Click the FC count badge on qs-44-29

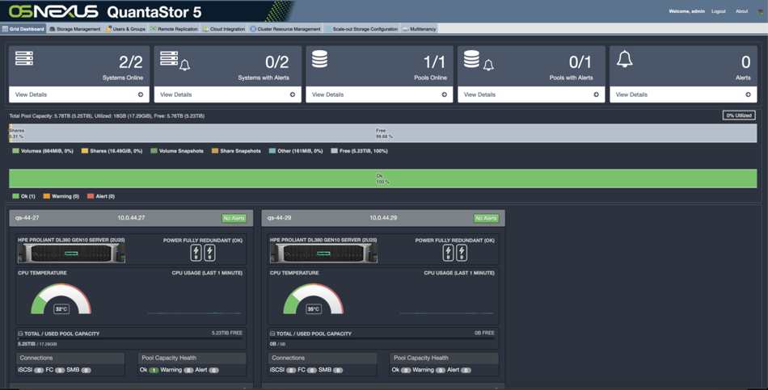[x=312, y=371]
